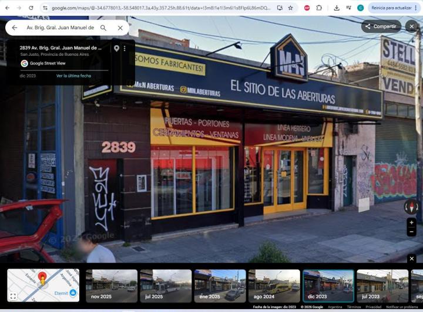
Task: Click Ver la última fecha link
Action: pyautogui.click(x=73, y=76)
